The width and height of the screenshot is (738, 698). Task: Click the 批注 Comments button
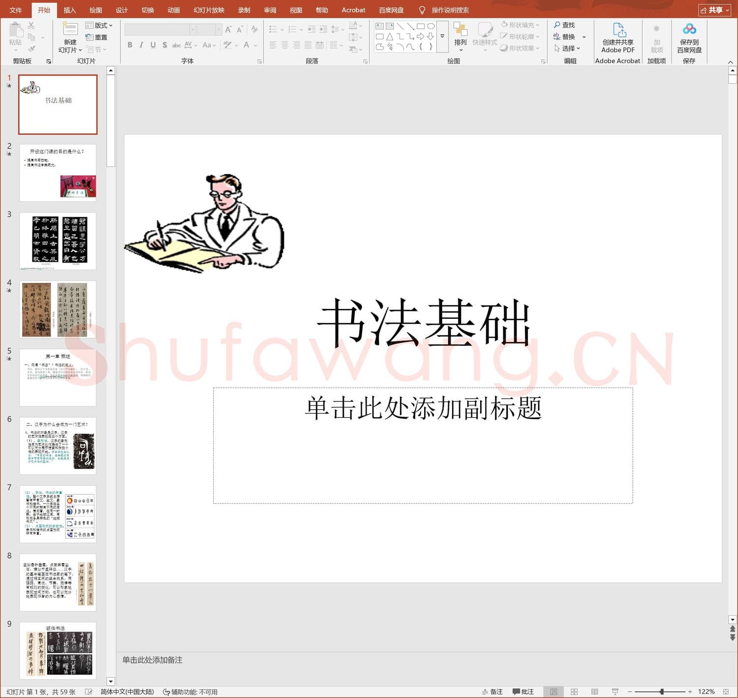click(x=523, y=692)
